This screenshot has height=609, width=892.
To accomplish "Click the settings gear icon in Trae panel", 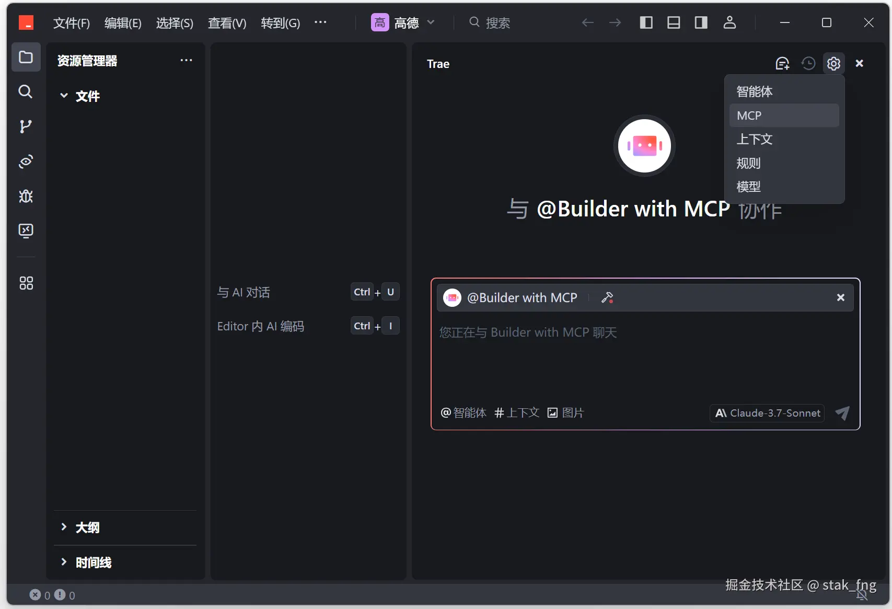I will pyautogui.click(x=833, y=63).
